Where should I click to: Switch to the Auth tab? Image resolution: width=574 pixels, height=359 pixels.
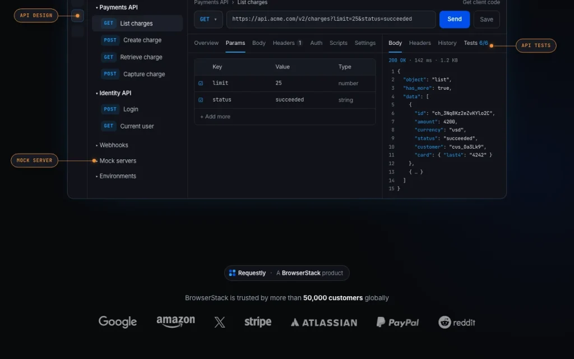316,43
